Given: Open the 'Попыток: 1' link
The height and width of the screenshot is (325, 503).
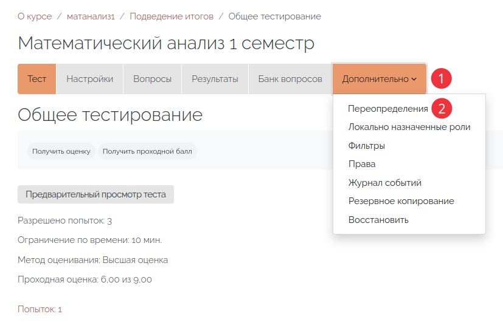Looking at the screenshot, I should pos(40,309).
